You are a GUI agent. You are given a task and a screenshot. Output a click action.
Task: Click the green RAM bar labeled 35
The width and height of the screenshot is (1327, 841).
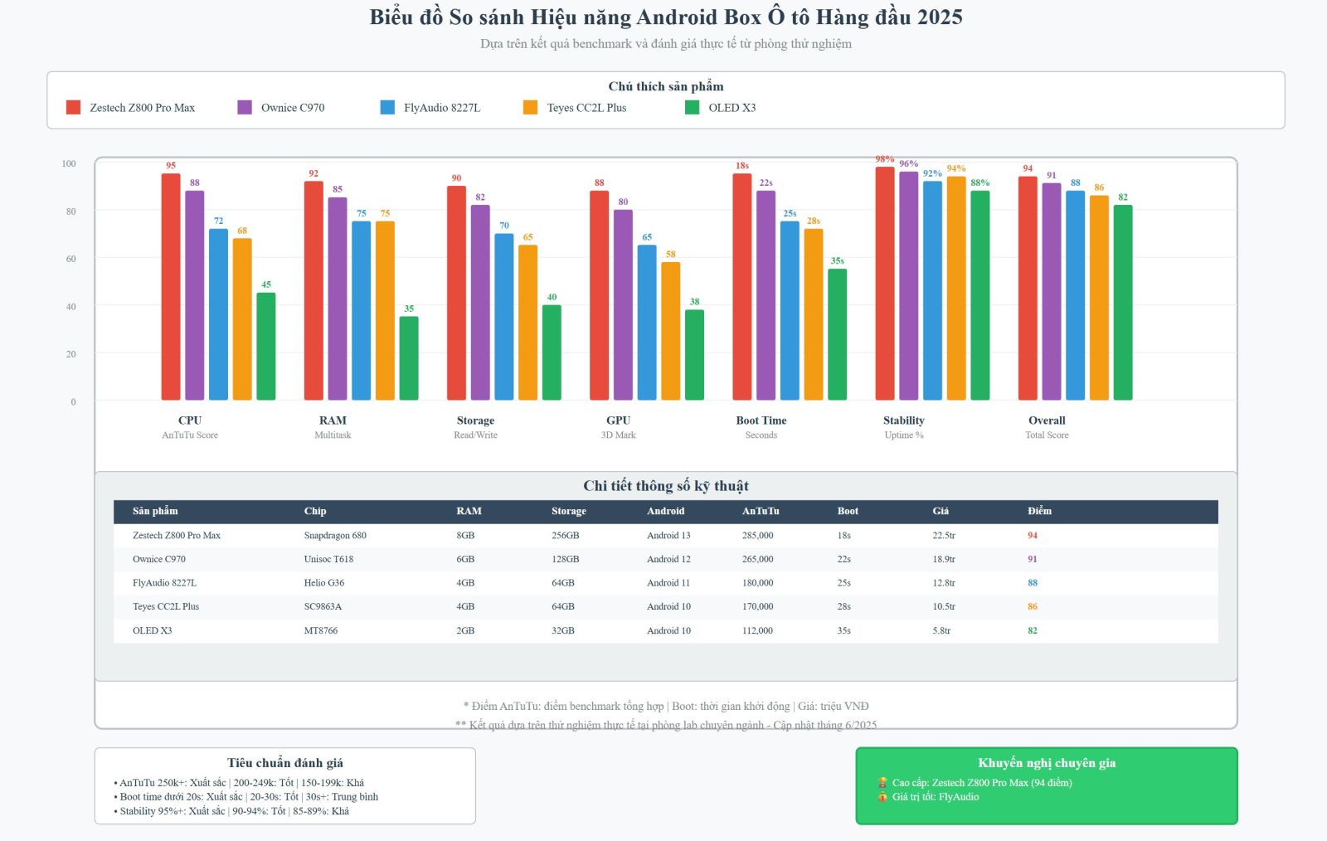[x=409, y=358]
